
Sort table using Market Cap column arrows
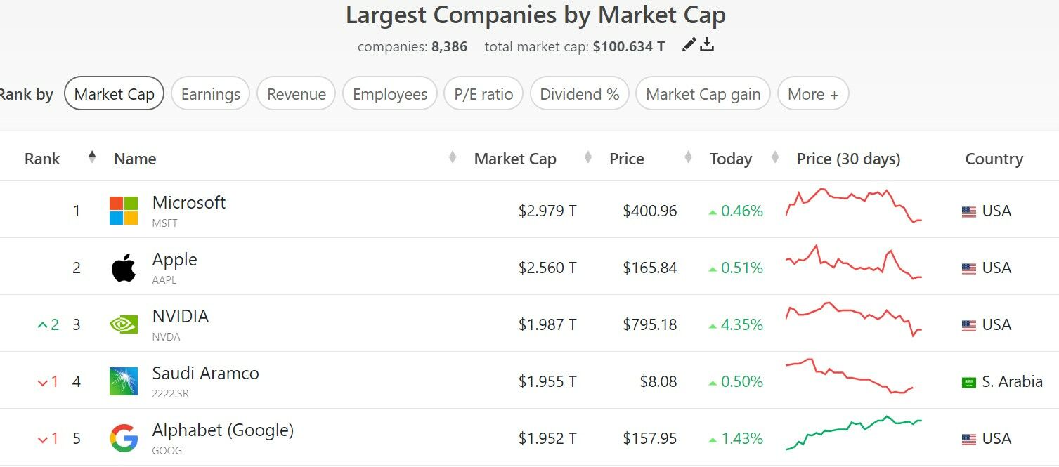pyautogui.click(x=587, y=159)
